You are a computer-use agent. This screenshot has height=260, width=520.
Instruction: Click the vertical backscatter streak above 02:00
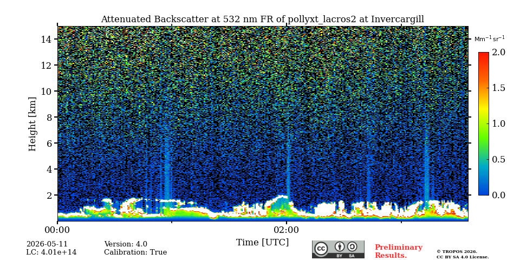288,162
